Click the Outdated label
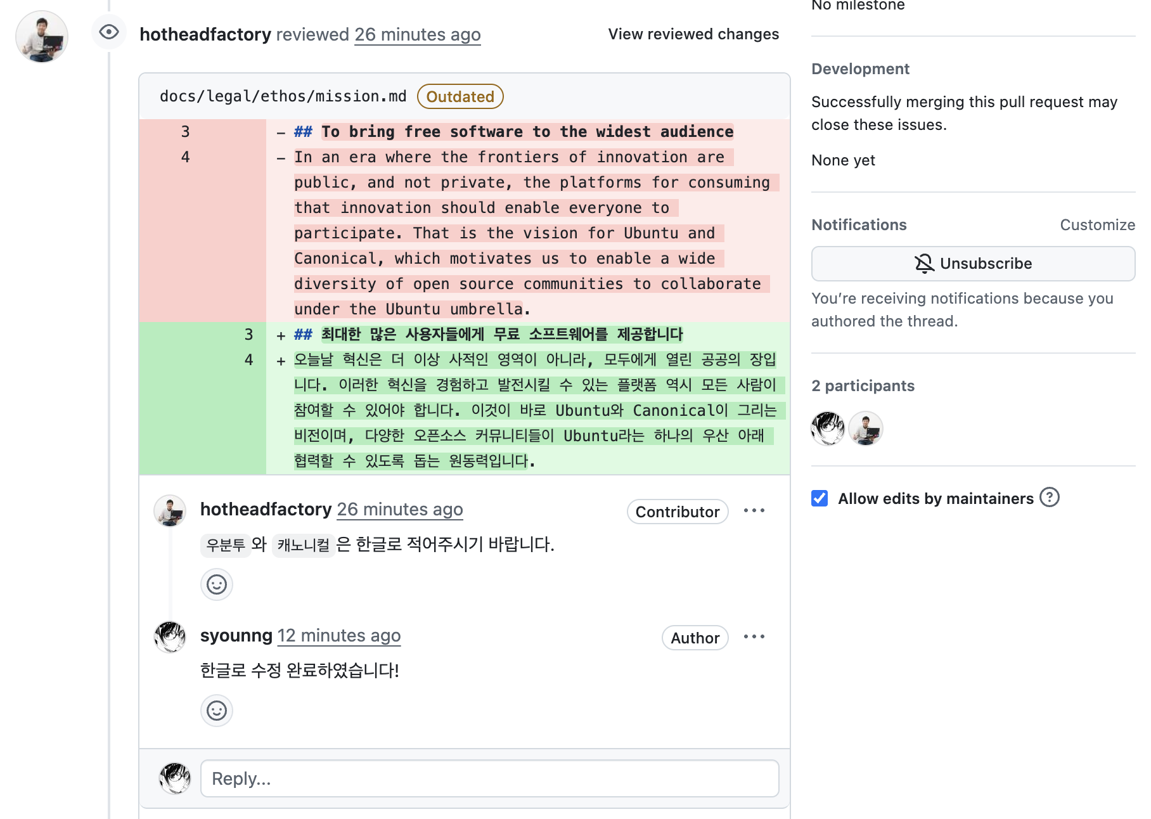The image size is (1151, 819). 460,96
